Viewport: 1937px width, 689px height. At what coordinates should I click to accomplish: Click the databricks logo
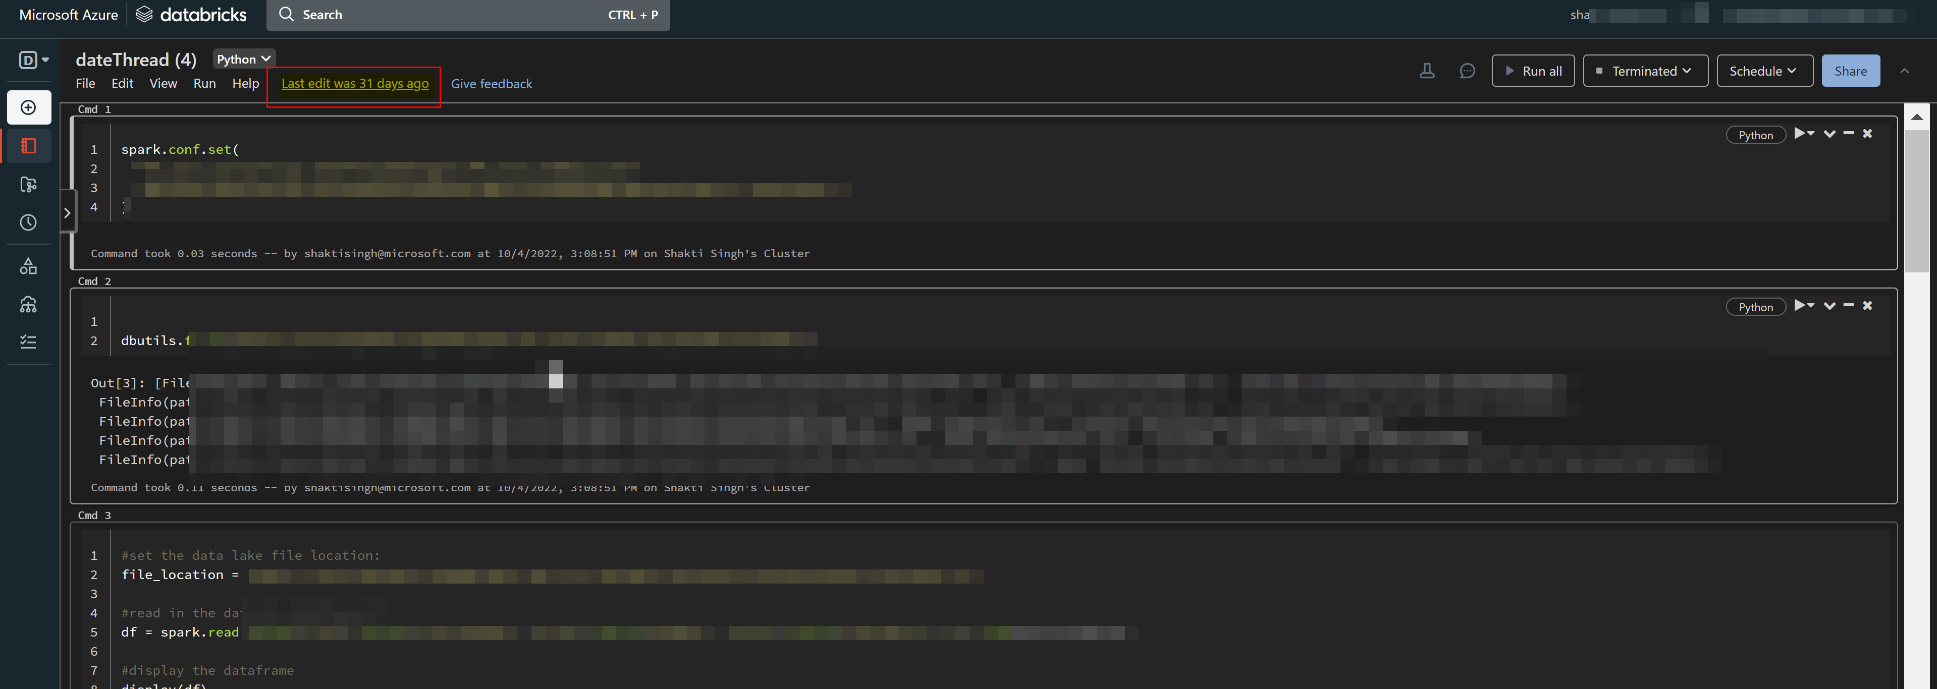click(191, 14)
